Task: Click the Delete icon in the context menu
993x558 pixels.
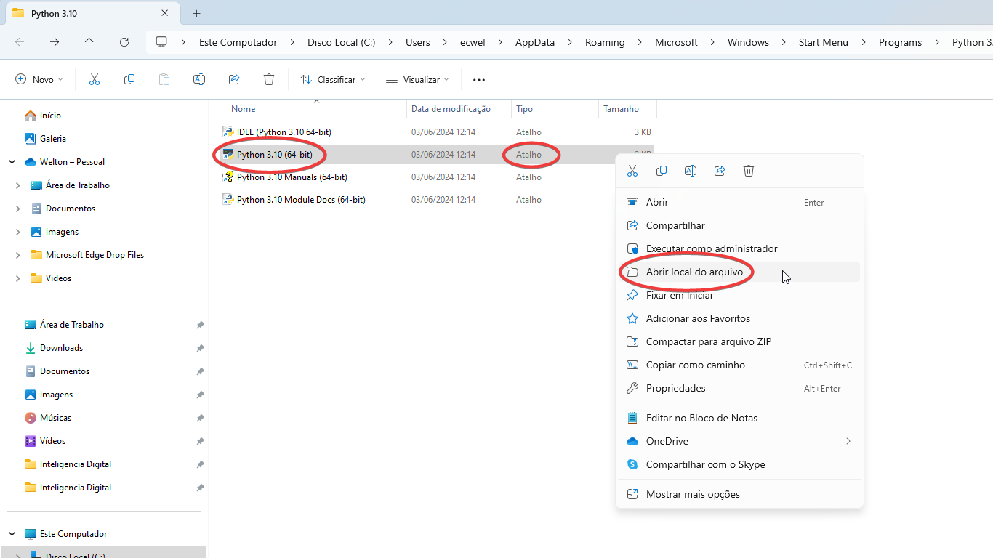Action: click(x=749, y=171)
